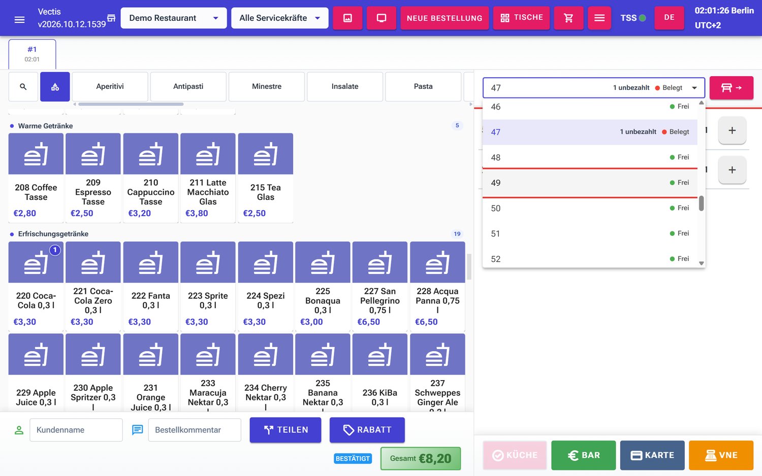This screenshot has width=762, height=476.
Task: Open the TISCHE tables view
Action: (521, 18)
